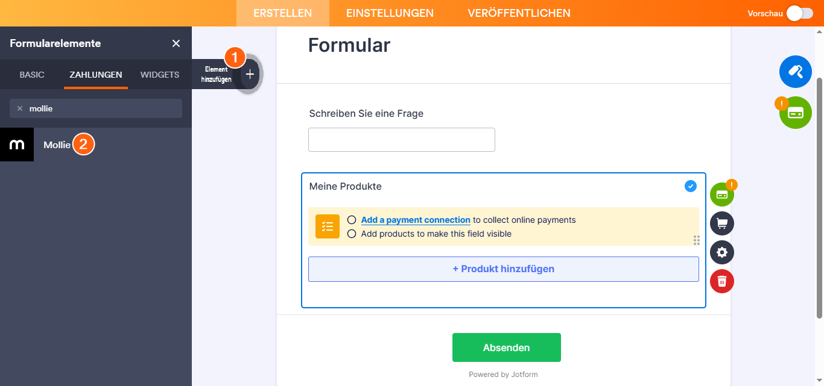Open the gear properties icon beside the form
Screen dimensions: 824x386
(721, 252)
